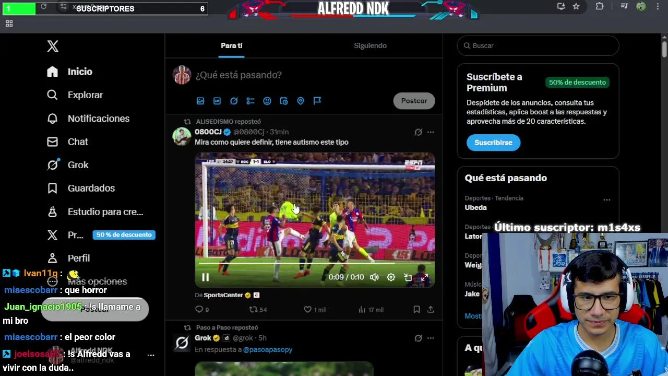
Task: Open more options on 0800CJ post
Action: (431, 132)
